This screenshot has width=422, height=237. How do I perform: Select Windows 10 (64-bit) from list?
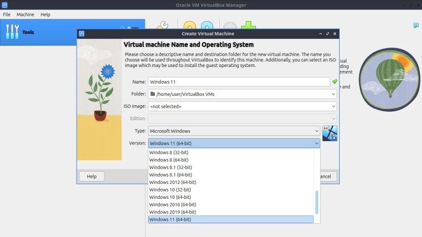coord(231,197)
